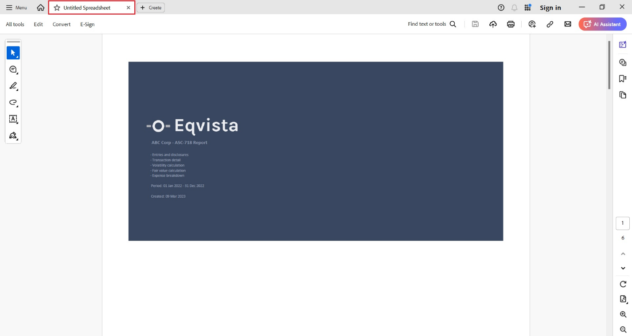The image size is (632, 336).
Task: Open the Convert menu
Action: [x=62, y=24]
